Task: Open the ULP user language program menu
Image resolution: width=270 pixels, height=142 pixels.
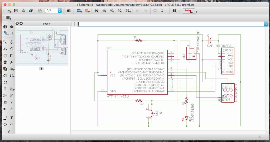Action: pos(87,11)
